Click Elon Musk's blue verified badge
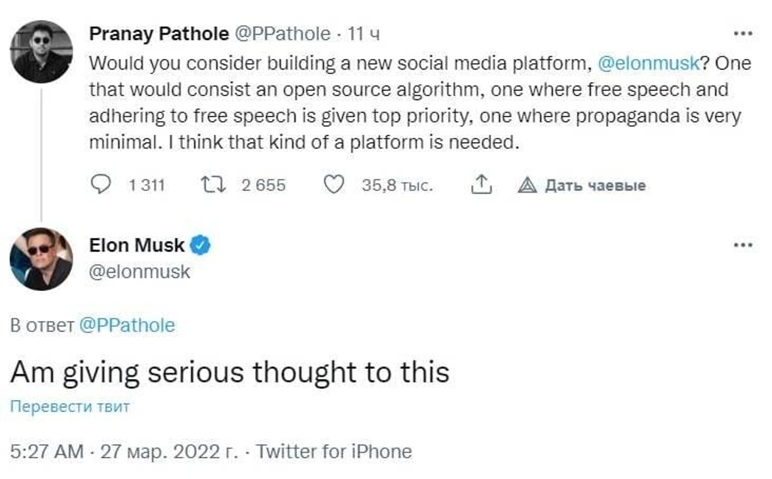 point(200,245)
